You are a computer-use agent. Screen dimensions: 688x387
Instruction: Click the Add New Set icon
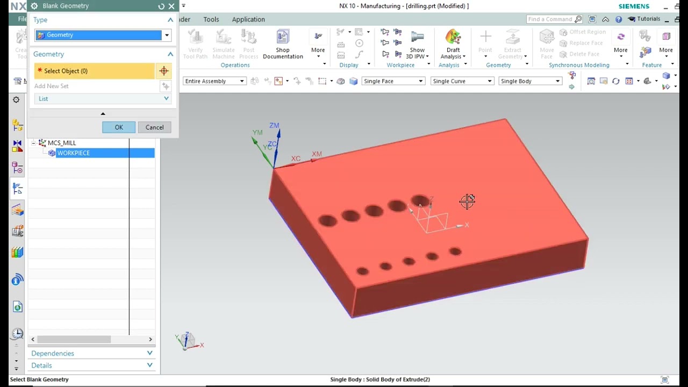(x=166, y=86)
